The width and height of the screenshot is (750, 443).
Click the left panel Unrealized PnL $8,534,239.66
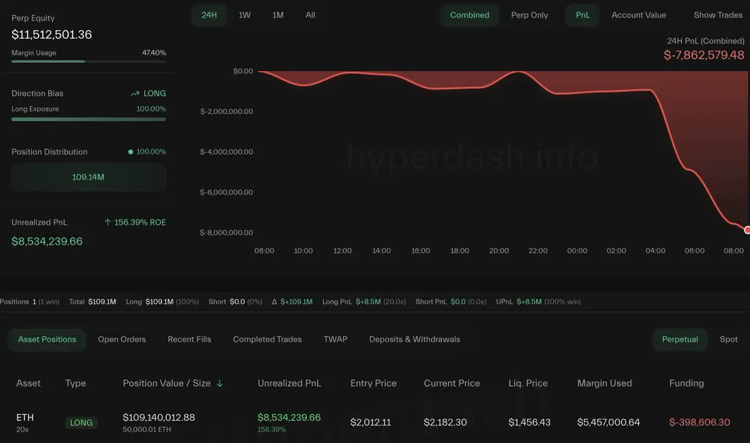point(47,241)
